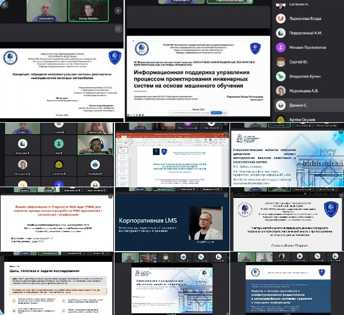Click the blue robot avatar tile in the grid

[95, 166]
